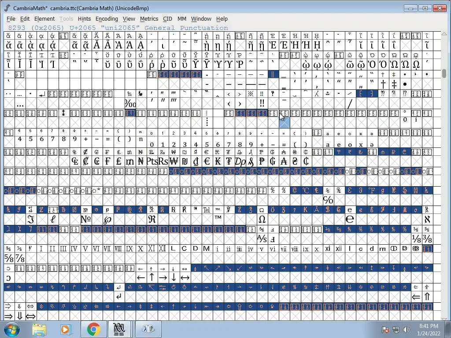Image resolution: width=451 pixels, height=338 pixels.
Task: Open the CID menu
Action: click(167, 18)
